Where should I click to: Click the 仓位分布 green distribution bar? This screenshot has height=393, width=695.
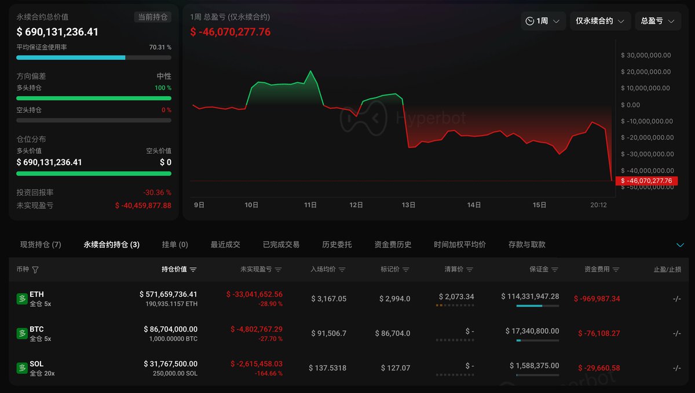tap(94, 173)
